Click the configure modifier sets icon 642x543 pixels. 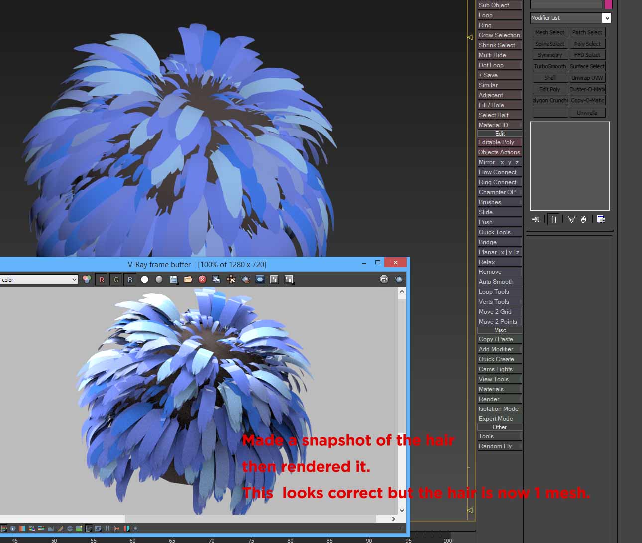[x=601, y=219]
